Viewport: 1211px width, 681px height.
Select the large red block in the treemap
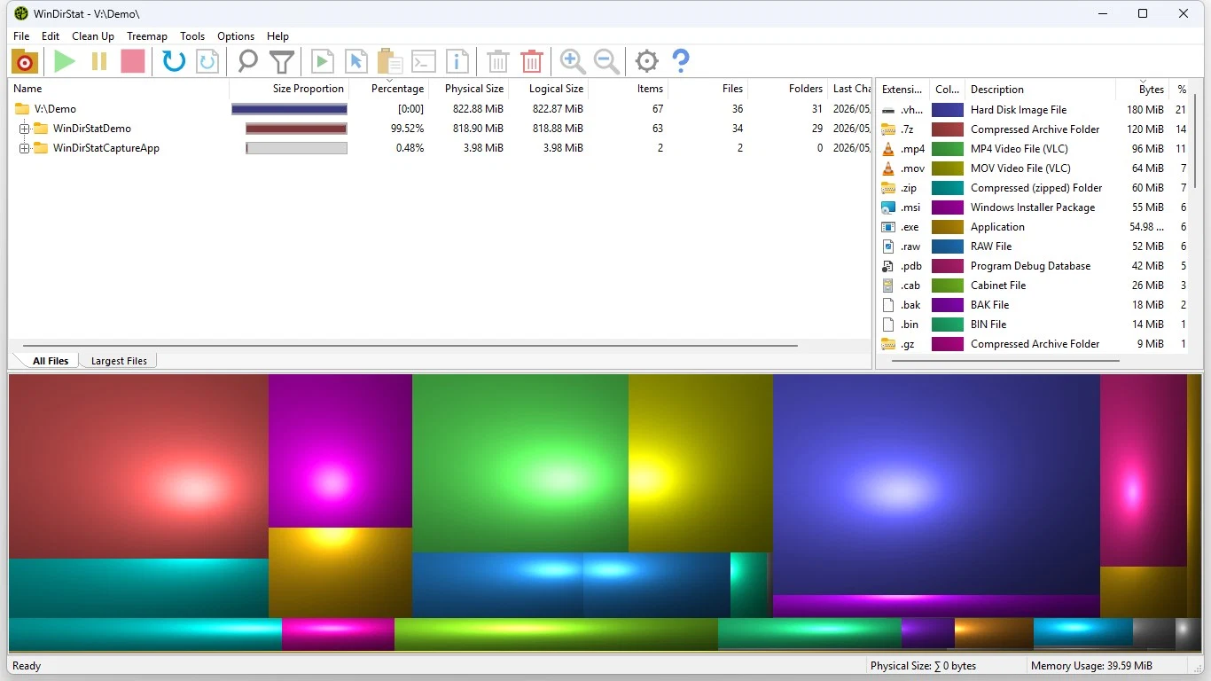point(138,466)
